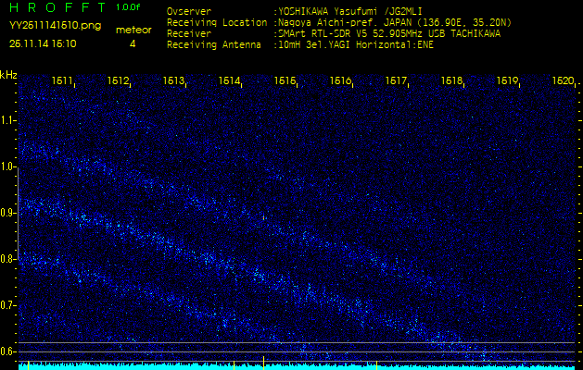Click the kHz axis unit label
The height and width of the screenshot is (370, 583).
[x=8, y=75]
